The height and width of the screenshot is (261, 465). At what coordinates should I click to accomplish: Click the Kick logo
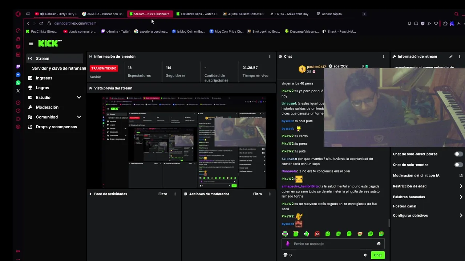tap(50, 43)
